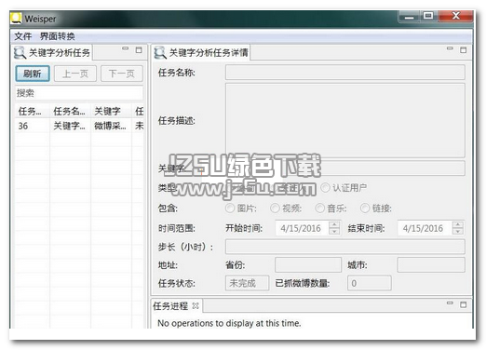The height and width of the screenshot is (350, 486).
Task: Decrease the 结束时间 date with down arrow
Action: (458, 231)
